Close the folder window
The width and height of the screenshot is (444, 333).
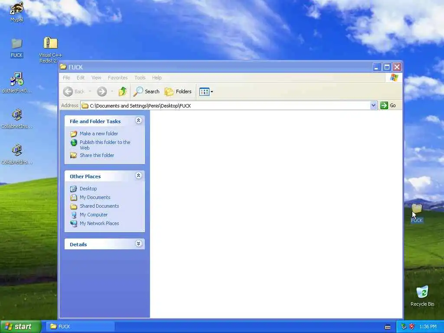397,67
